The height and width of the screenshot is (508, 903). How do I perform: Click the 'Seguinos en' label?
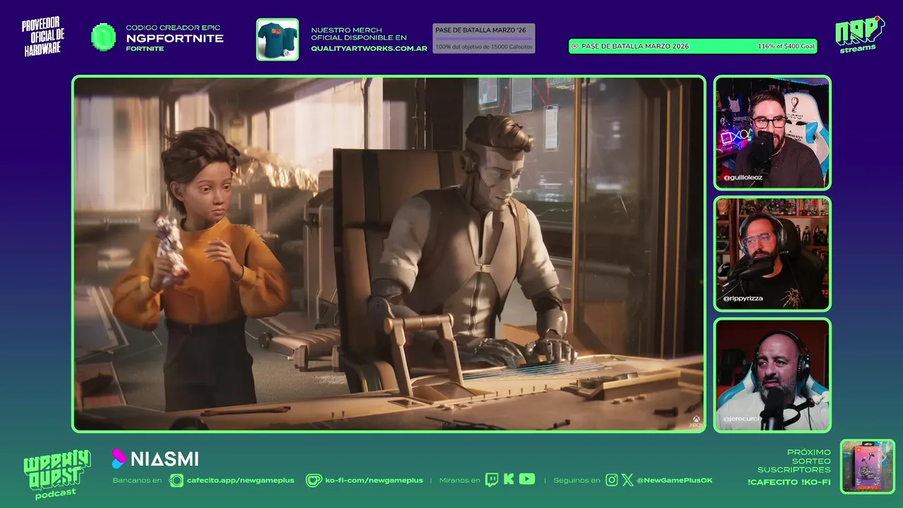click(576, 480)
